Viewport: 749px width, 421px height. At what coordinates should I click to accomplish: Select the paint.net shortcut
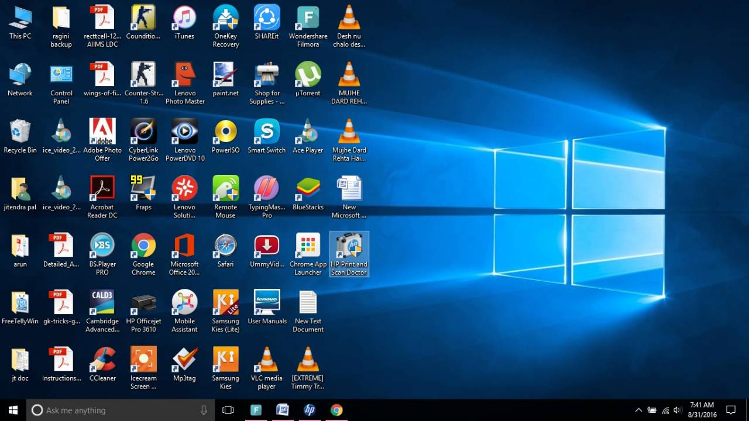pos(225,80)
